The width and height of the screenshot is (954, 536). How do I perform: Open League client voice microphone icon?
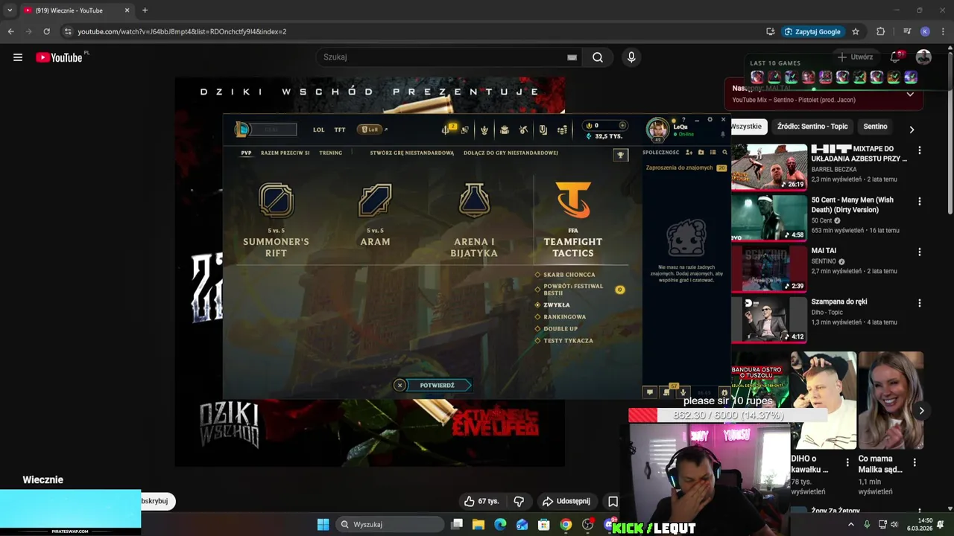pos(683,392)
